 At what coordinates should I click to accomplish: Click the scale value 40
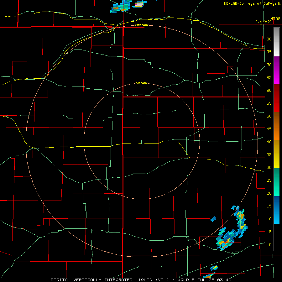(x=269, y=142)
